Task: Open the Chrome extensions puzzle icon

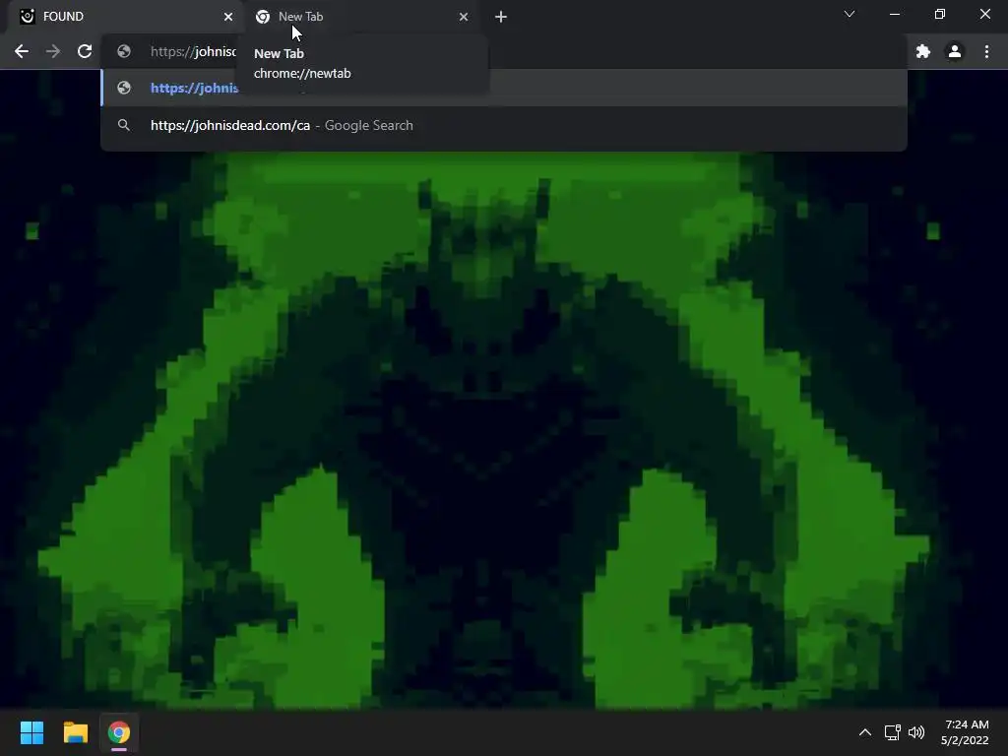Action: [x=923, y=51]
